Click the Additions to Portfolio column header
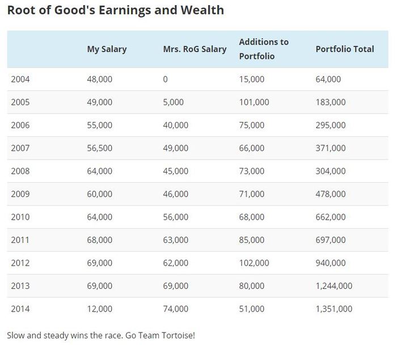 (264, 49)
